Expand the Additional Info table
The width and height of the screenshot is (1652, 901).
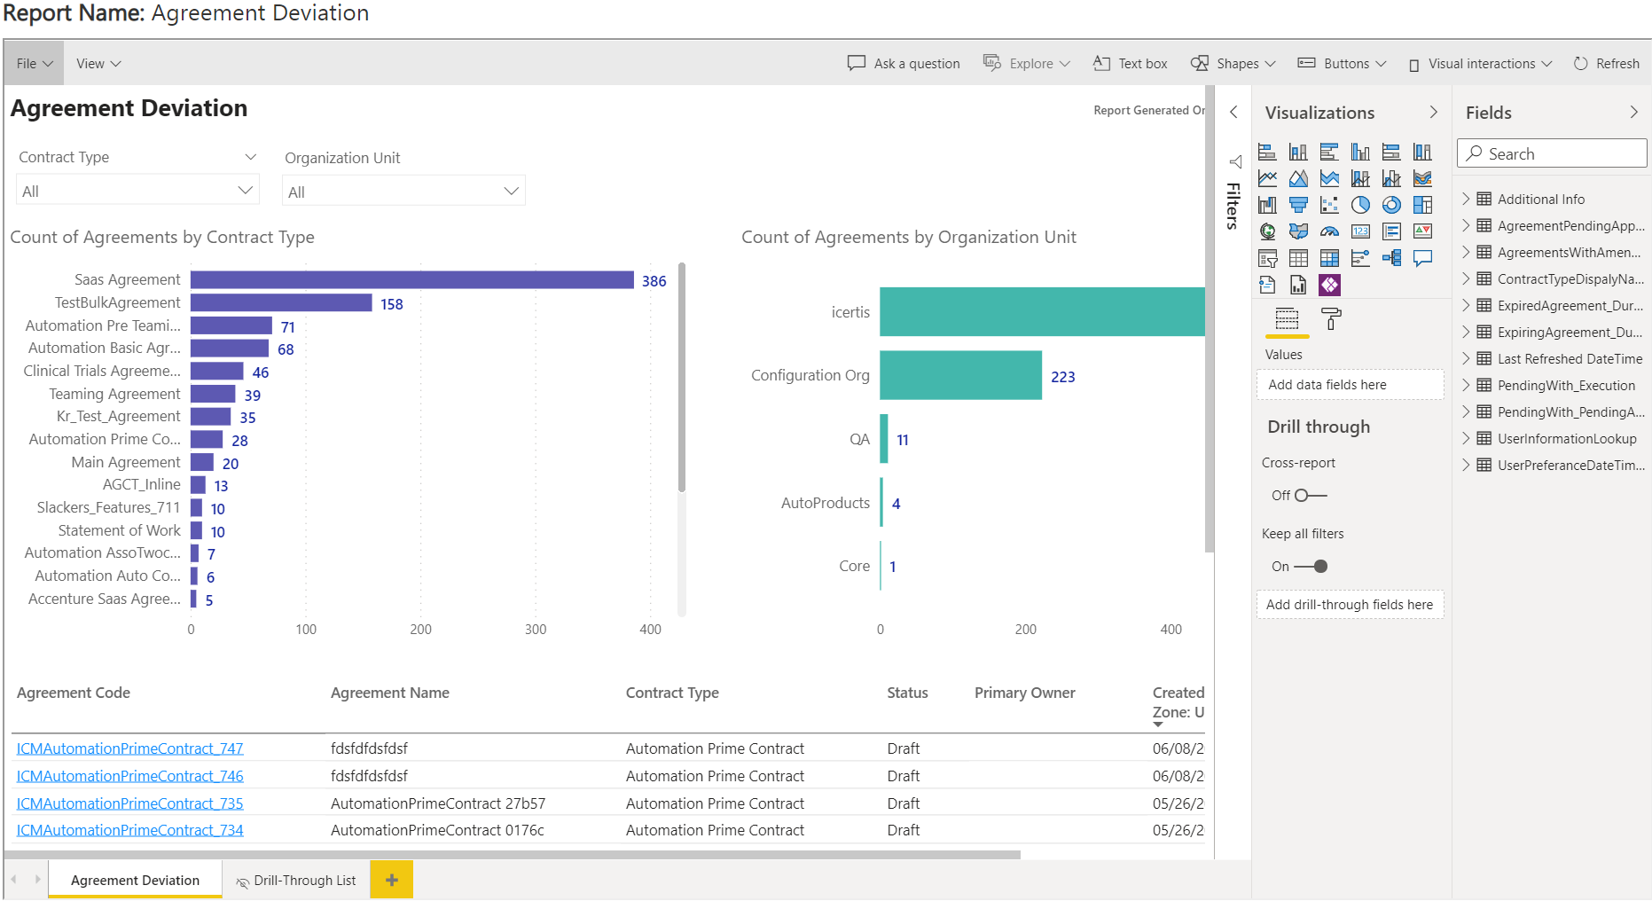pos(1466,200)
